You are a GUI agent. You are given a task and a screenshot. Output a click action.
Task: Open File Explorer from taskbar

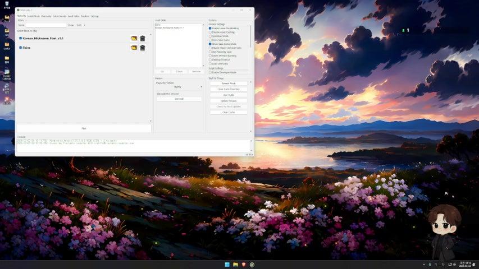235,264
